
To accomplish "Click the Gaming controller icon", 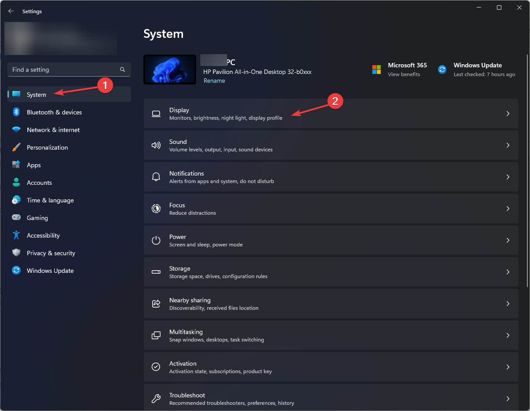I will click(16, 218).
